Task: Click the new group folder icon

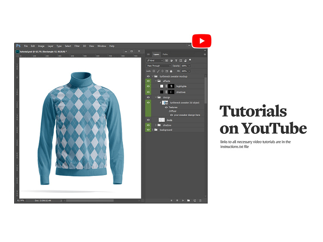Action: (189, 200)
